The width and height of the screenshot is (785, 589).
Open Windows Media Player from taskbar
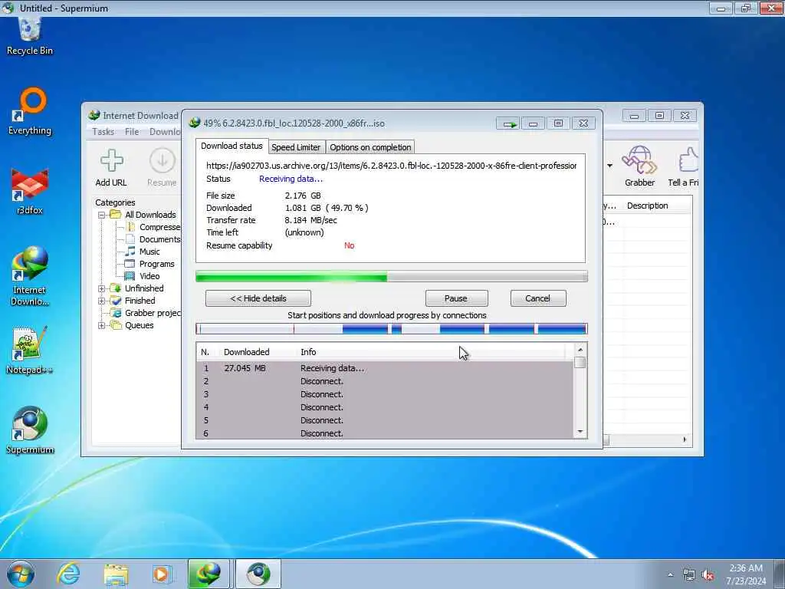[162, 574]
